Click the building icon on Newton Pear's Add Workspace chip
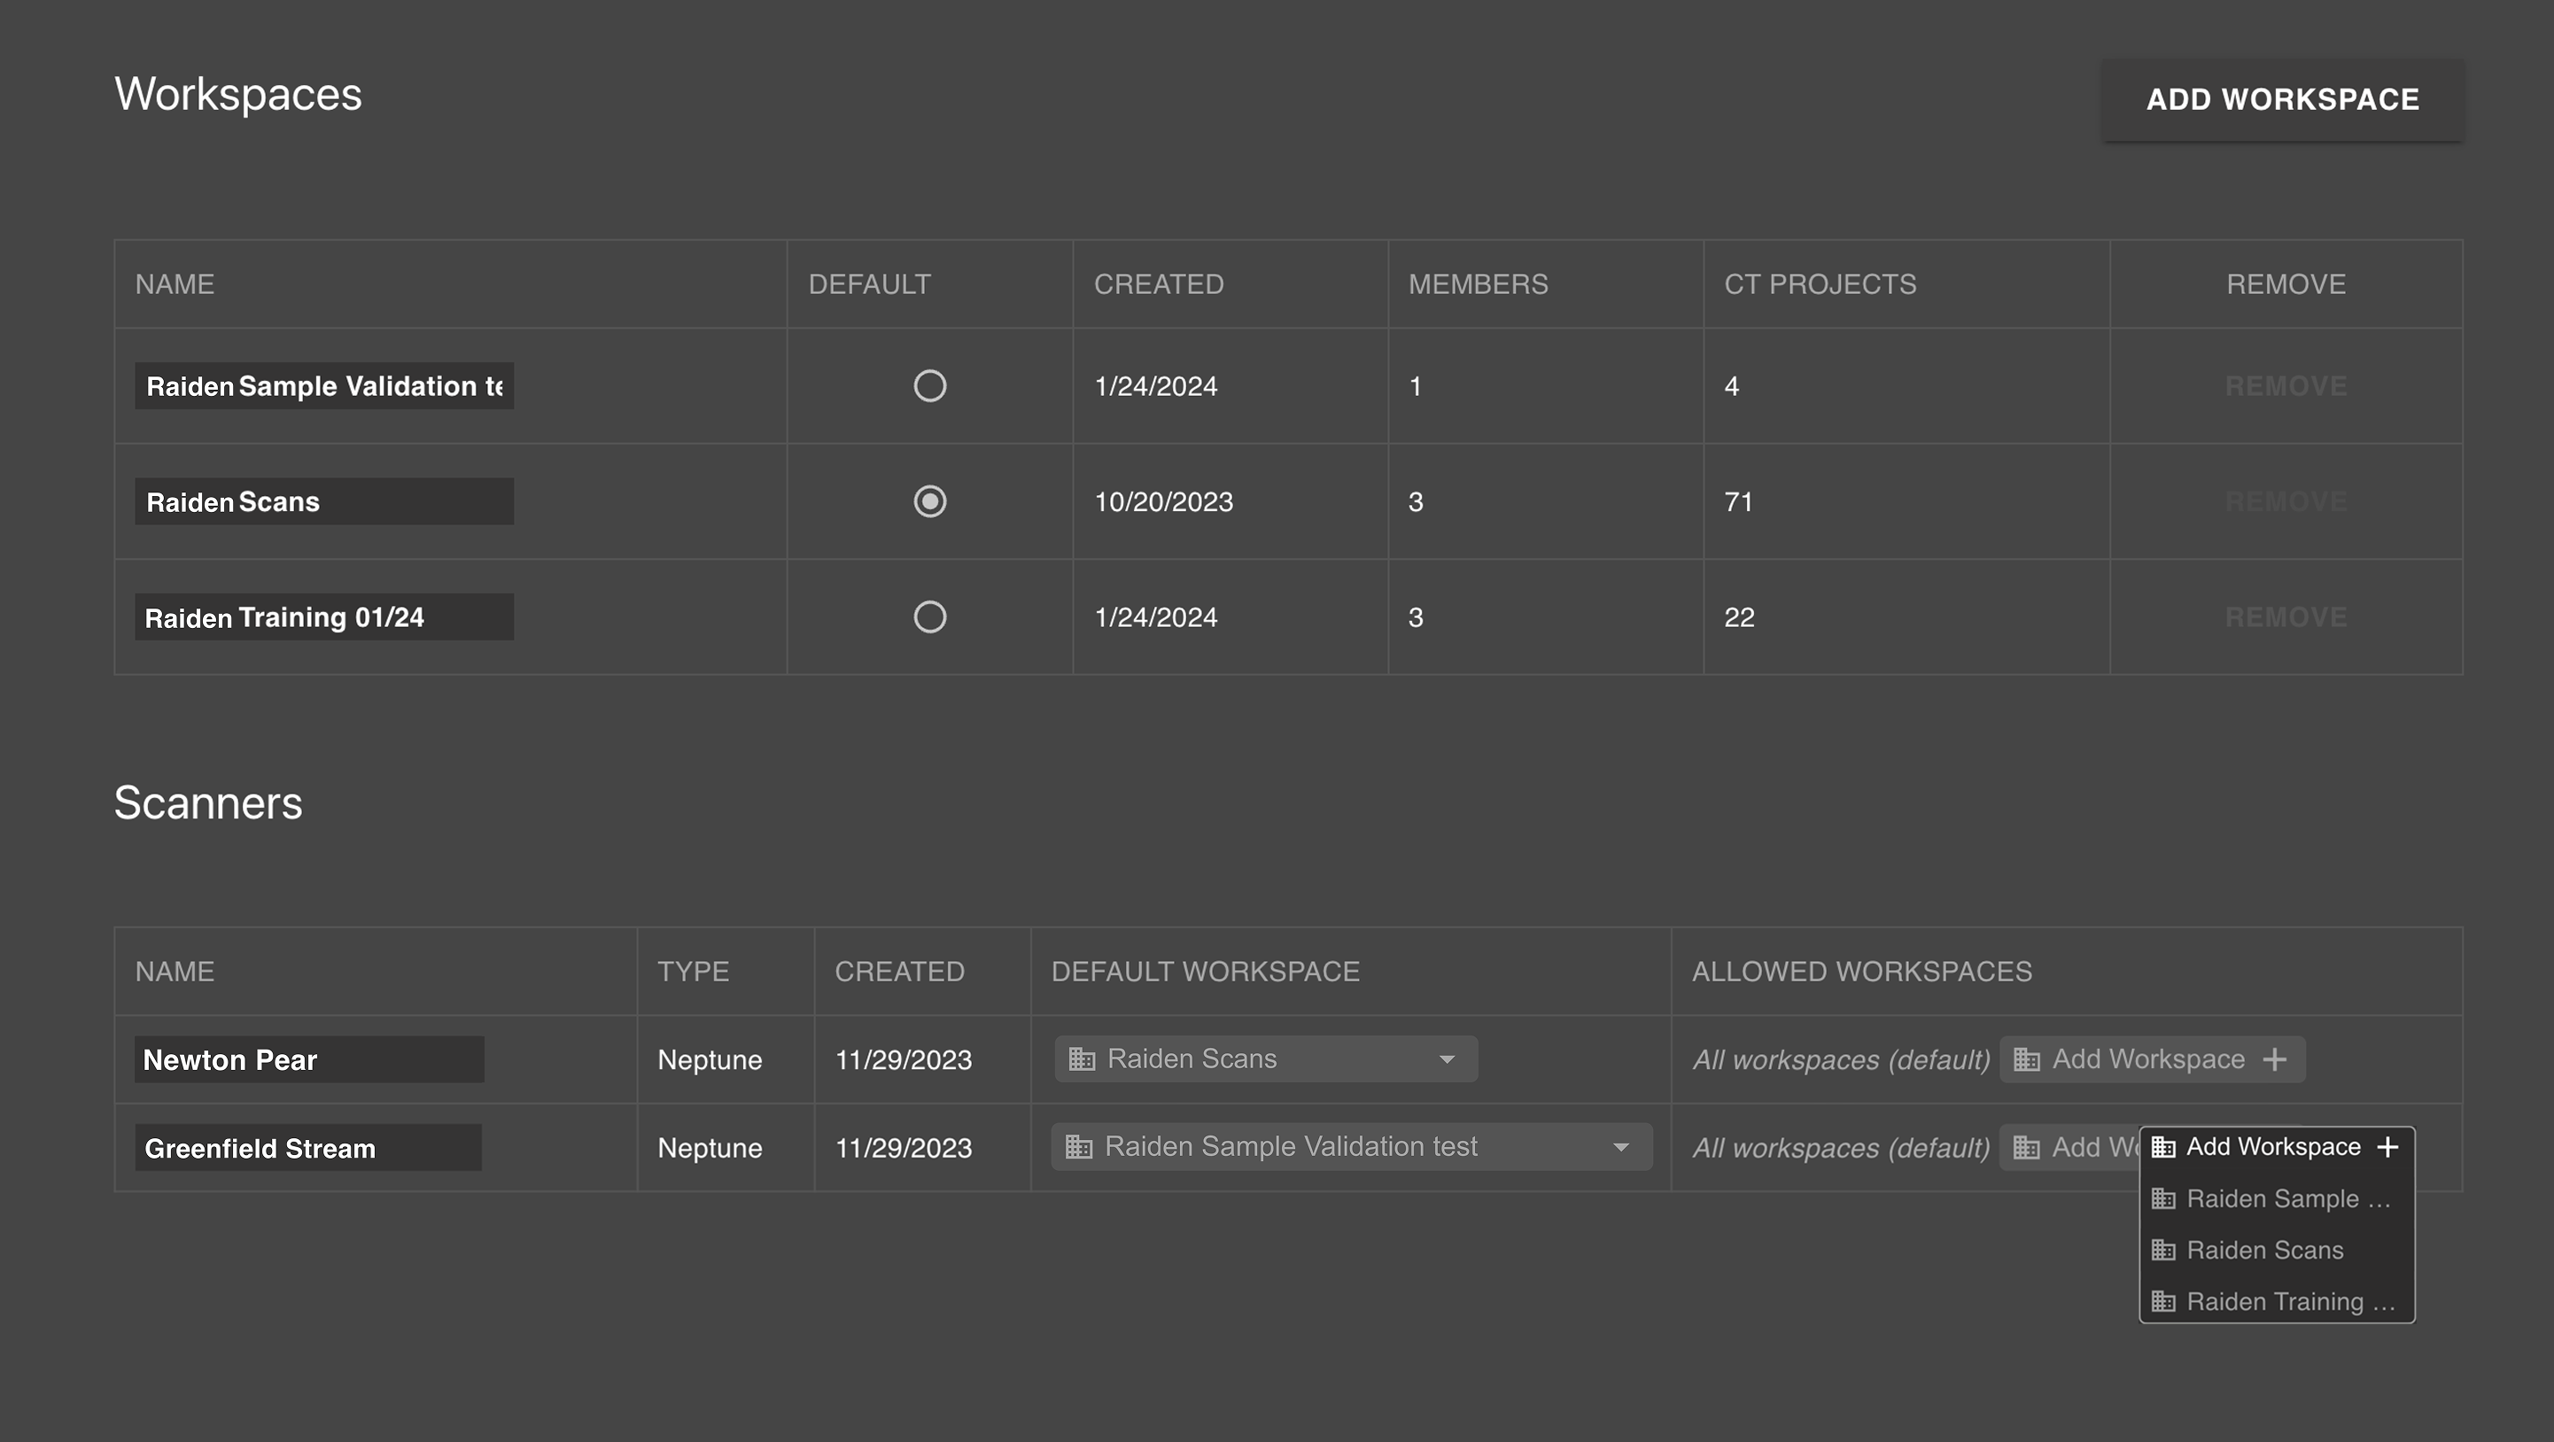Image resolution: width=2554 pixels, height=1442 pixels. 2025,1058
